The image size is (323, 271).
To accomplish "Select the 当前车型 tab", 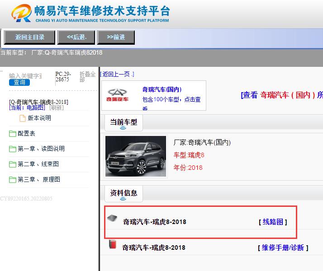I will [123, 123].
